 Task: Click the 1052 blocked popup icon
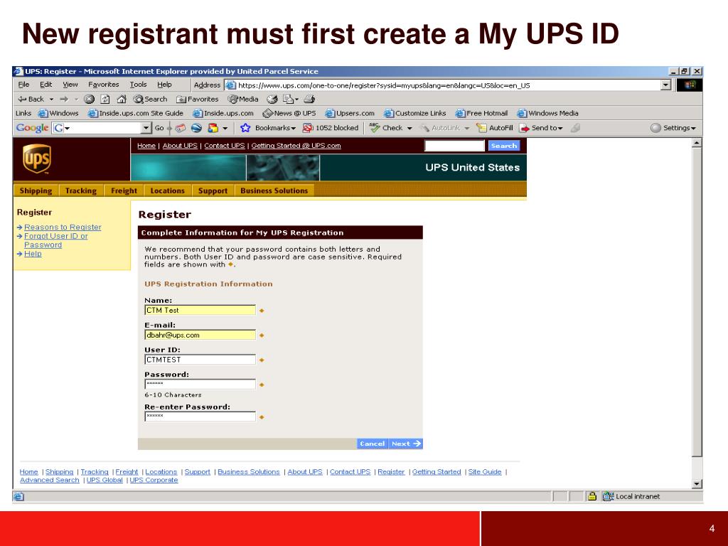tap(307, 128)
